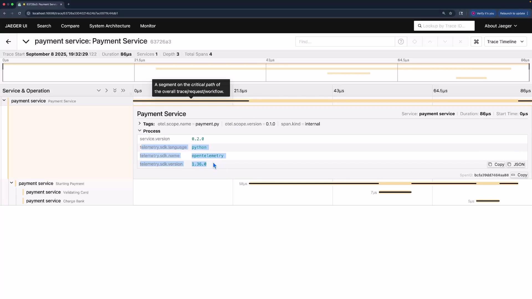Collapse all spans double-chevron right

pyautogui.click(x=123, y=91)
